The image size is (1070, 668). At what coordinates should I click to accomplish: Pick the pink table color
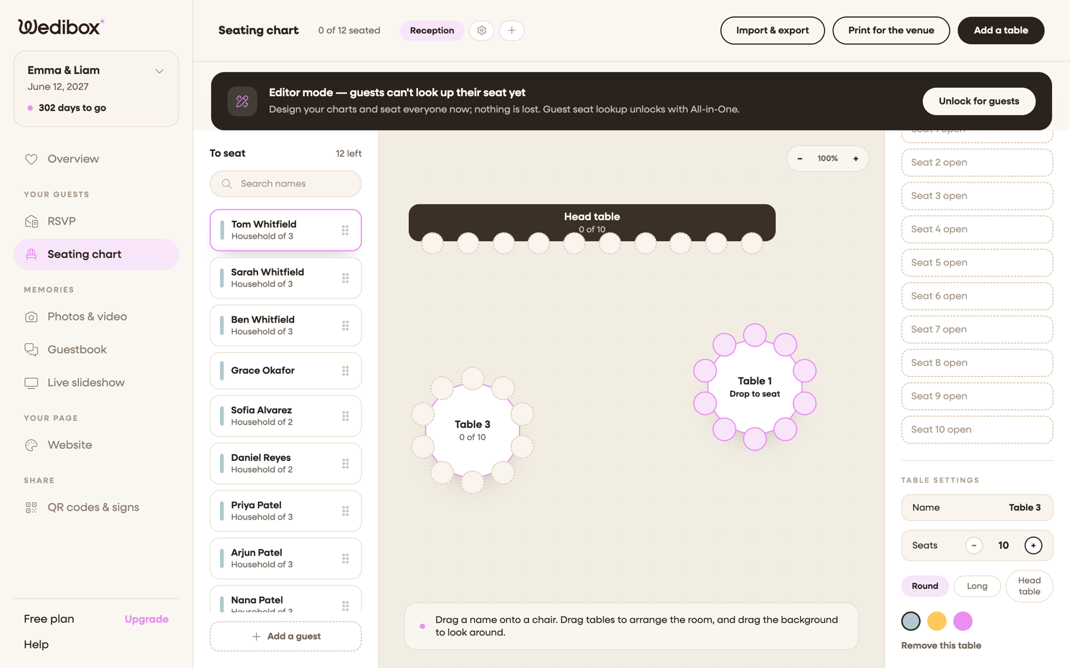[963, 621]
